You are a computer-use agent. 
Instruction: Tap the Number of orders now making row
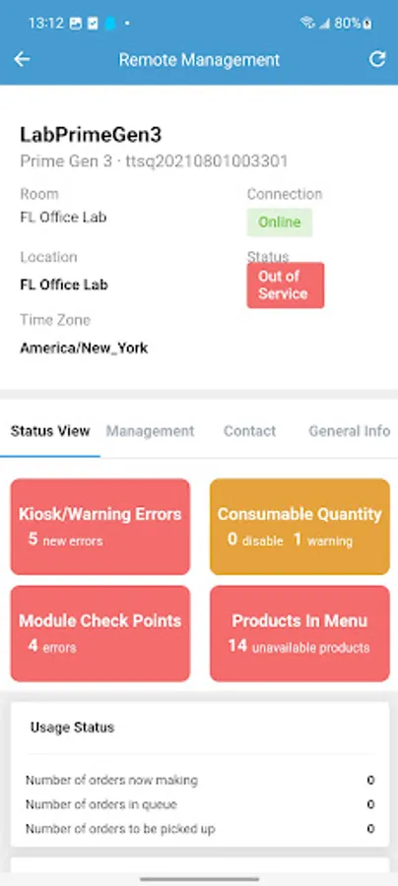[x=200, y=781]
